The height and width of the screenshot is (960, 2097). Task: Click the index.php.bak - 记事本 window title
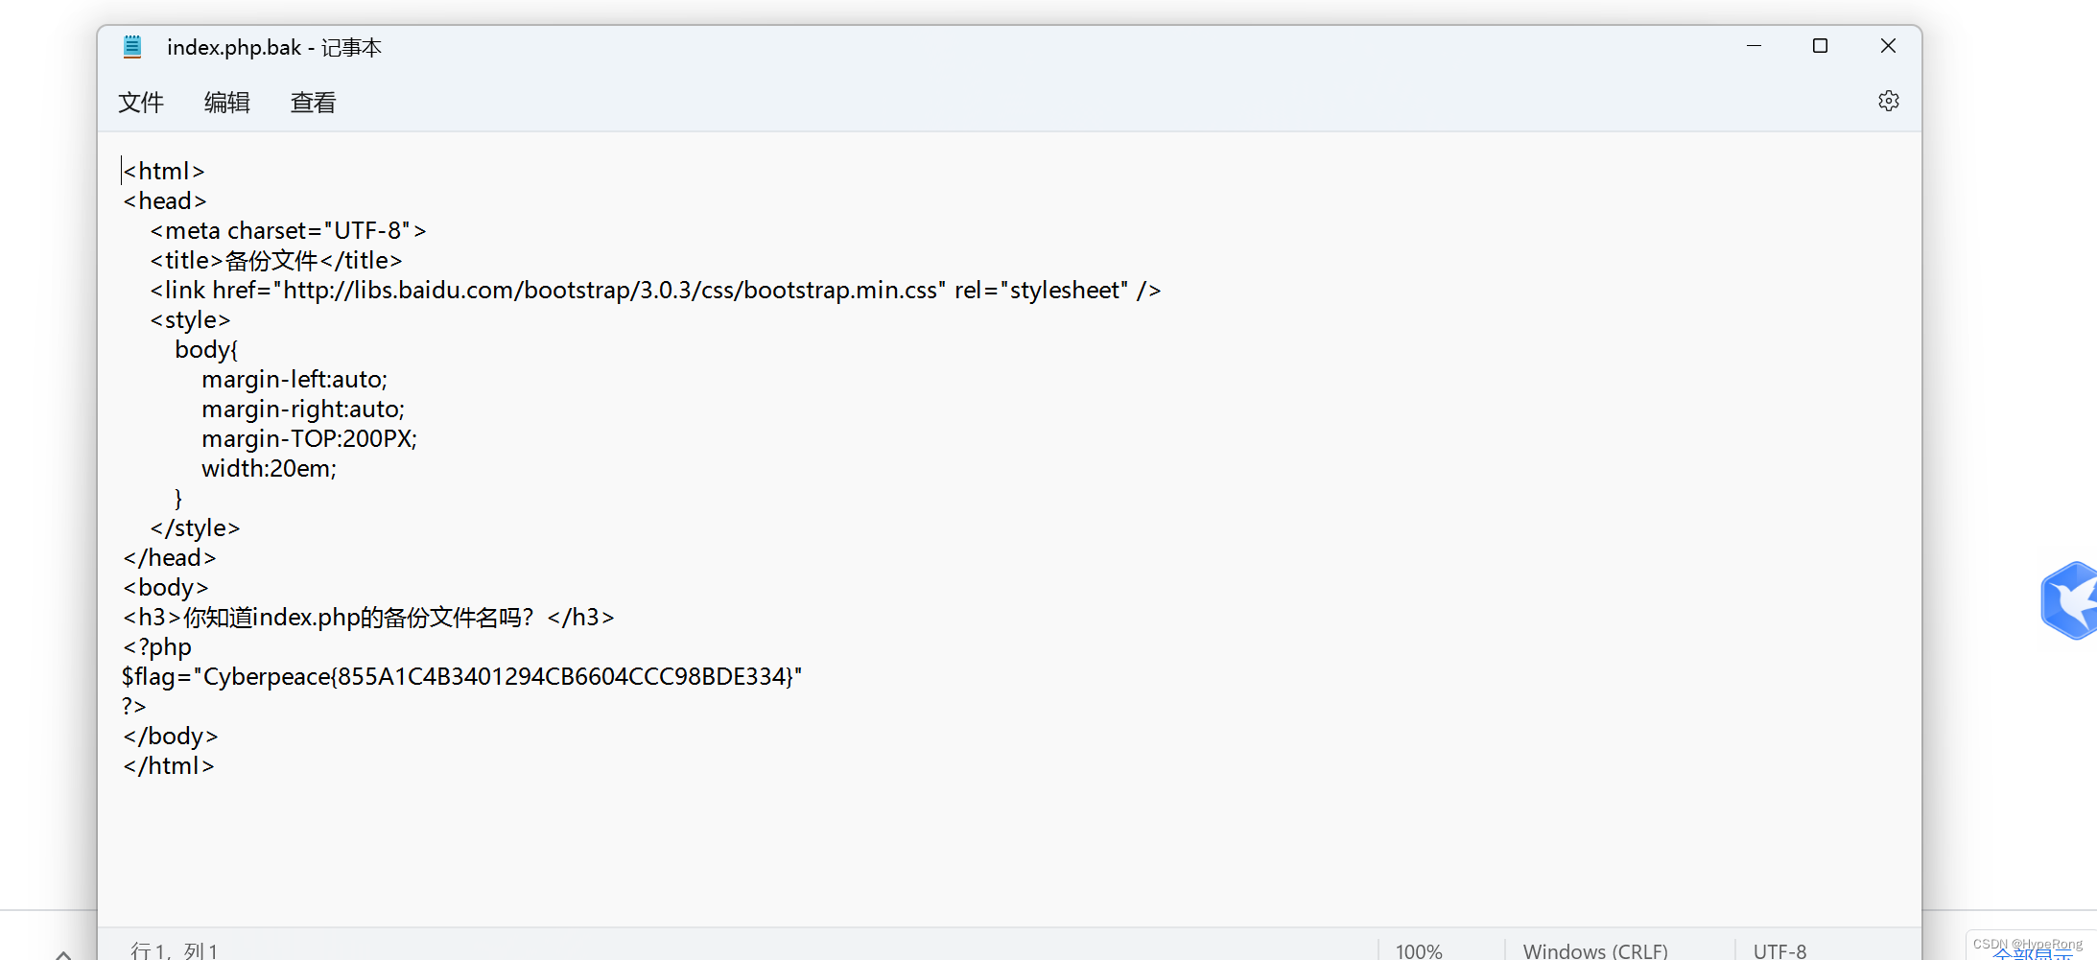274,47
